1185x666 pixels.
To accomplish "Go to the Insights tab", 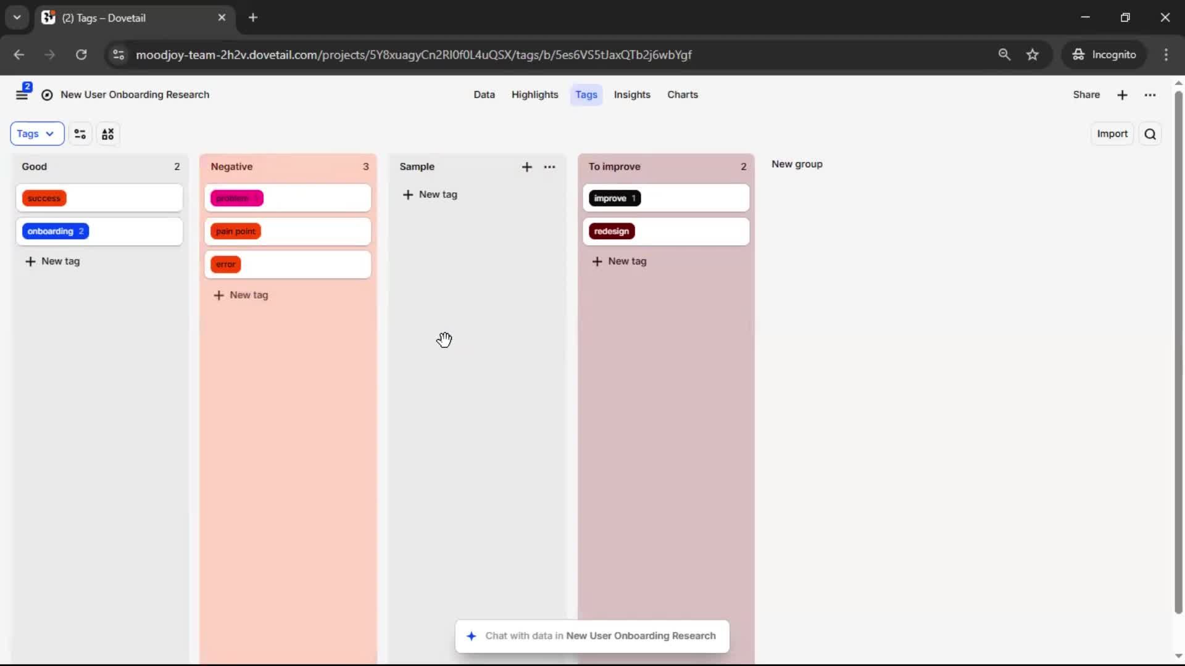I will pos(631,94).
